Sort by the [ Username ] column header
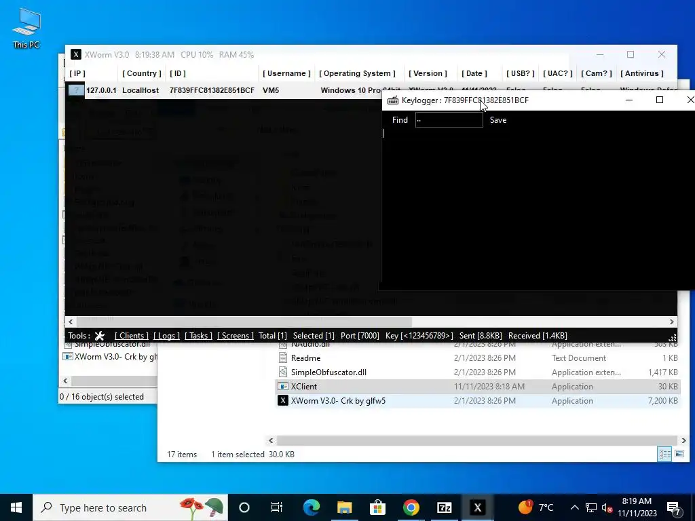 point(286,73)
